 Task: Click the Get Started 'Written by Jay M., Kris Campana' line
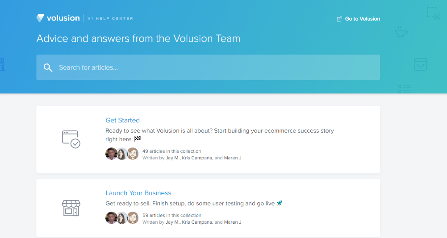coord(192,158)
